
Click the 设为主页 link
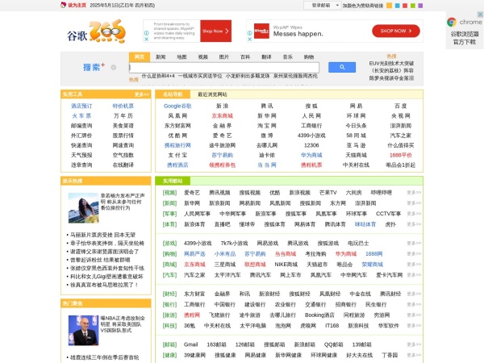click(77, 6)
